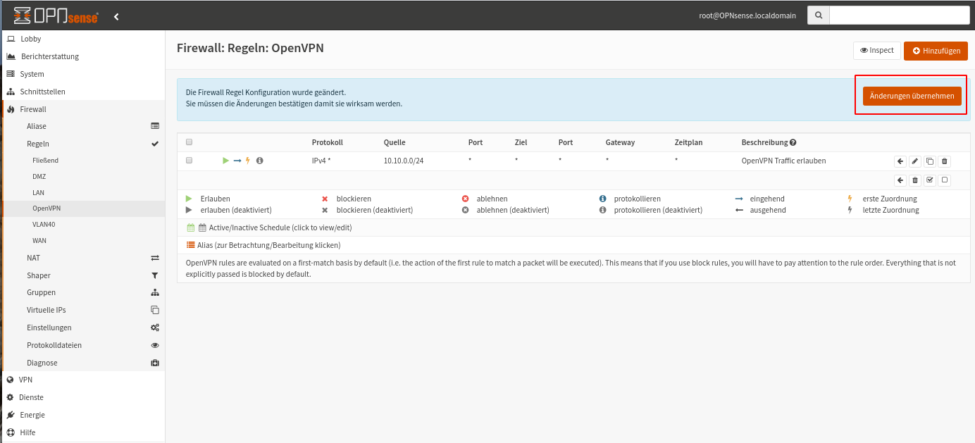Delete selected rules using bottom trash icon
This screenshot has width=975, height=443.
(x=915, y=180)
